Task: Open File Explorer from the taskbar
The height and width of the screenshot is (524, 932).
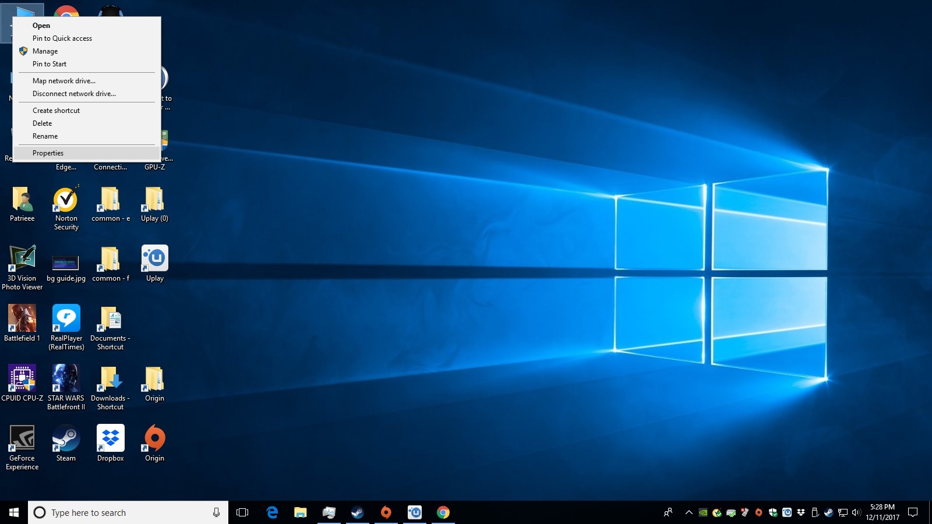Action: 300,512
